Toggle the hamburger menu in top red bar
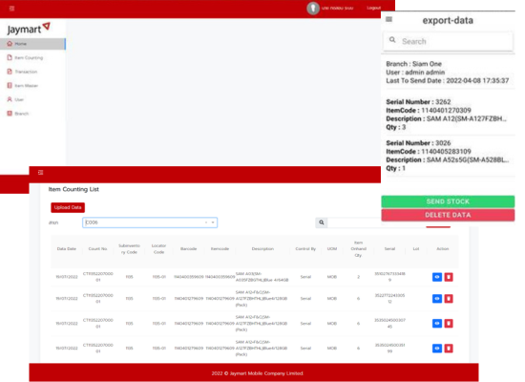Image resolution: width=525 pixels, height=382 pixels. click(11, 9)
